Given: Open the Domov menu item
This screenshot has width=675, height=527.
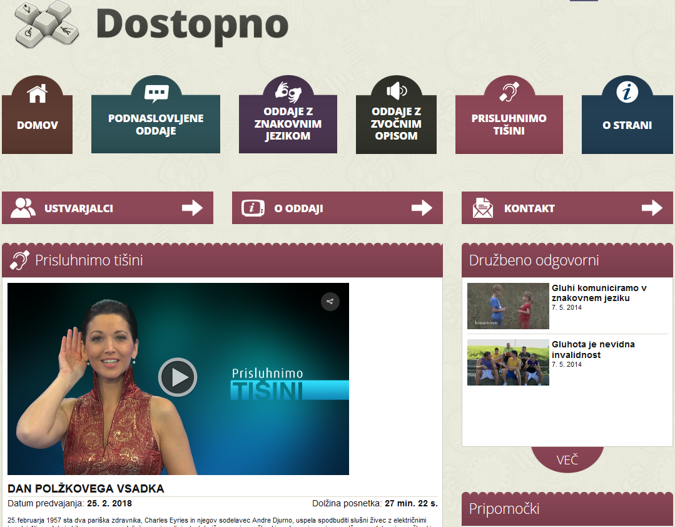Looking at the screenshot, I should click(x=38, y=125).
